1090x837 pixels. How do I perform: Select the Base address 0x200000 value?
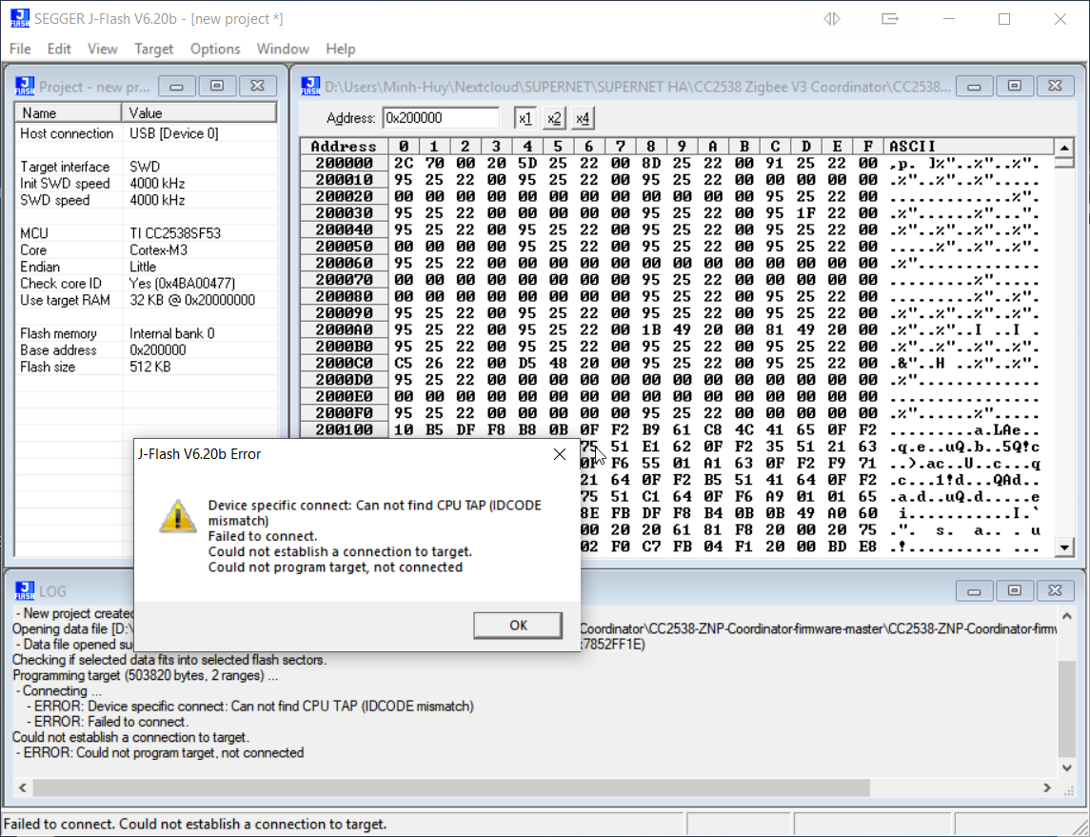click(x=158, y=350)
